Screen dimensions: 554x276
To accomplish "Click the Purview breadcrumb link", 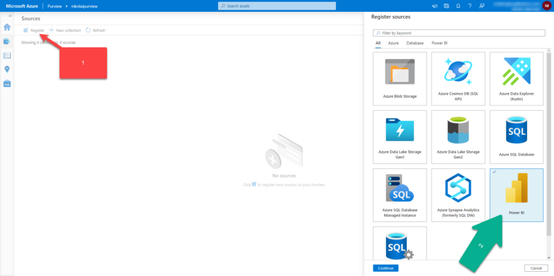I will coord(55,7).
